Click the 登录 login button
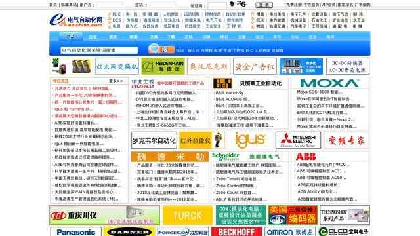 coord(264,5)
